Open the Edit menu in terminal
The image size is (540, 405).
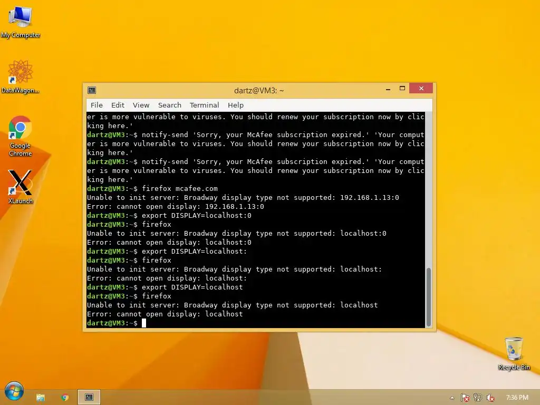tap(118, 105)
